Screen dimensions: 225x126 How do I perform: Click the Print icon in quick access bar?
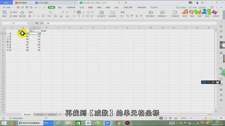point(27,7)
